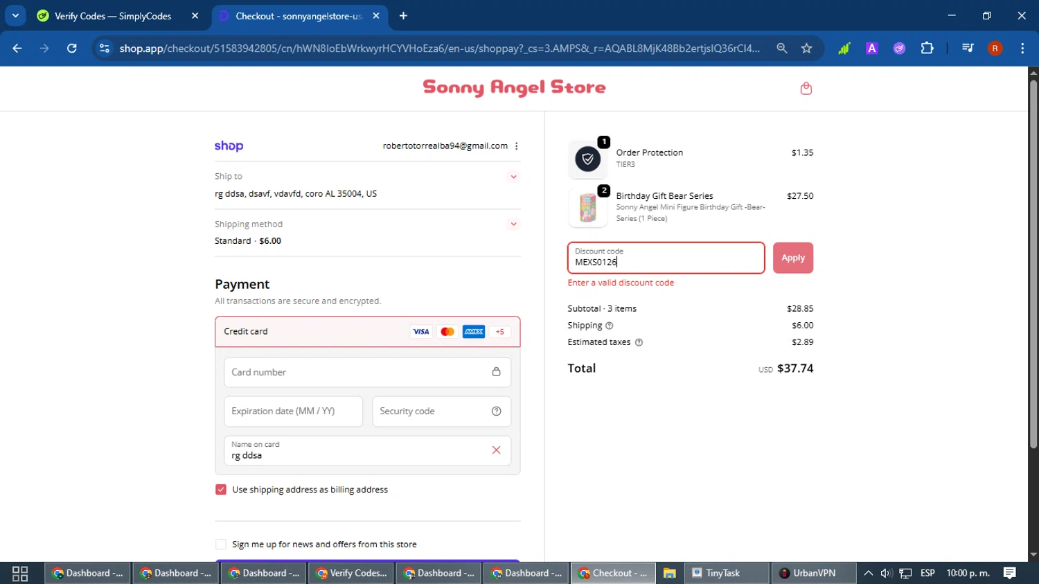Screen dimensions: 1039x584
Task: Expand the Shipping method section
Action: click(x=513, y=224)
